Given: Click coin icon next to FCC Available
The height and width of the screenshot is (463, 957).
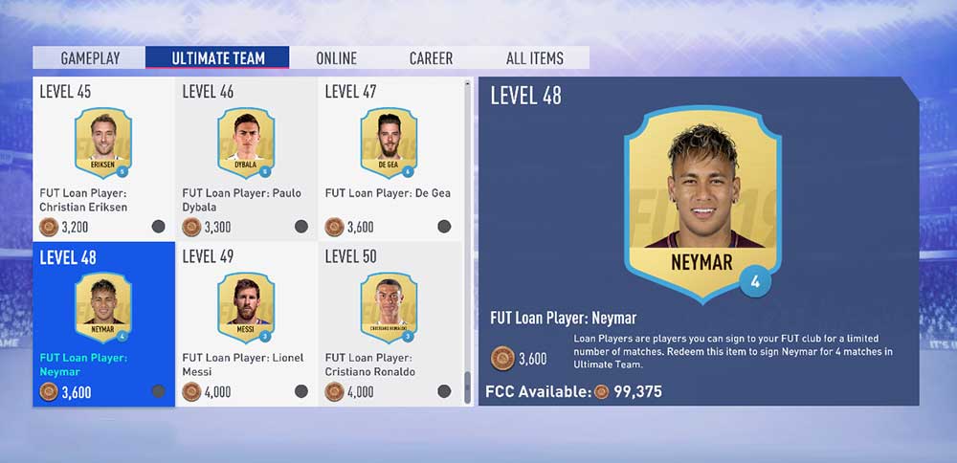Looking at the screenshot, I should (601, 391).
